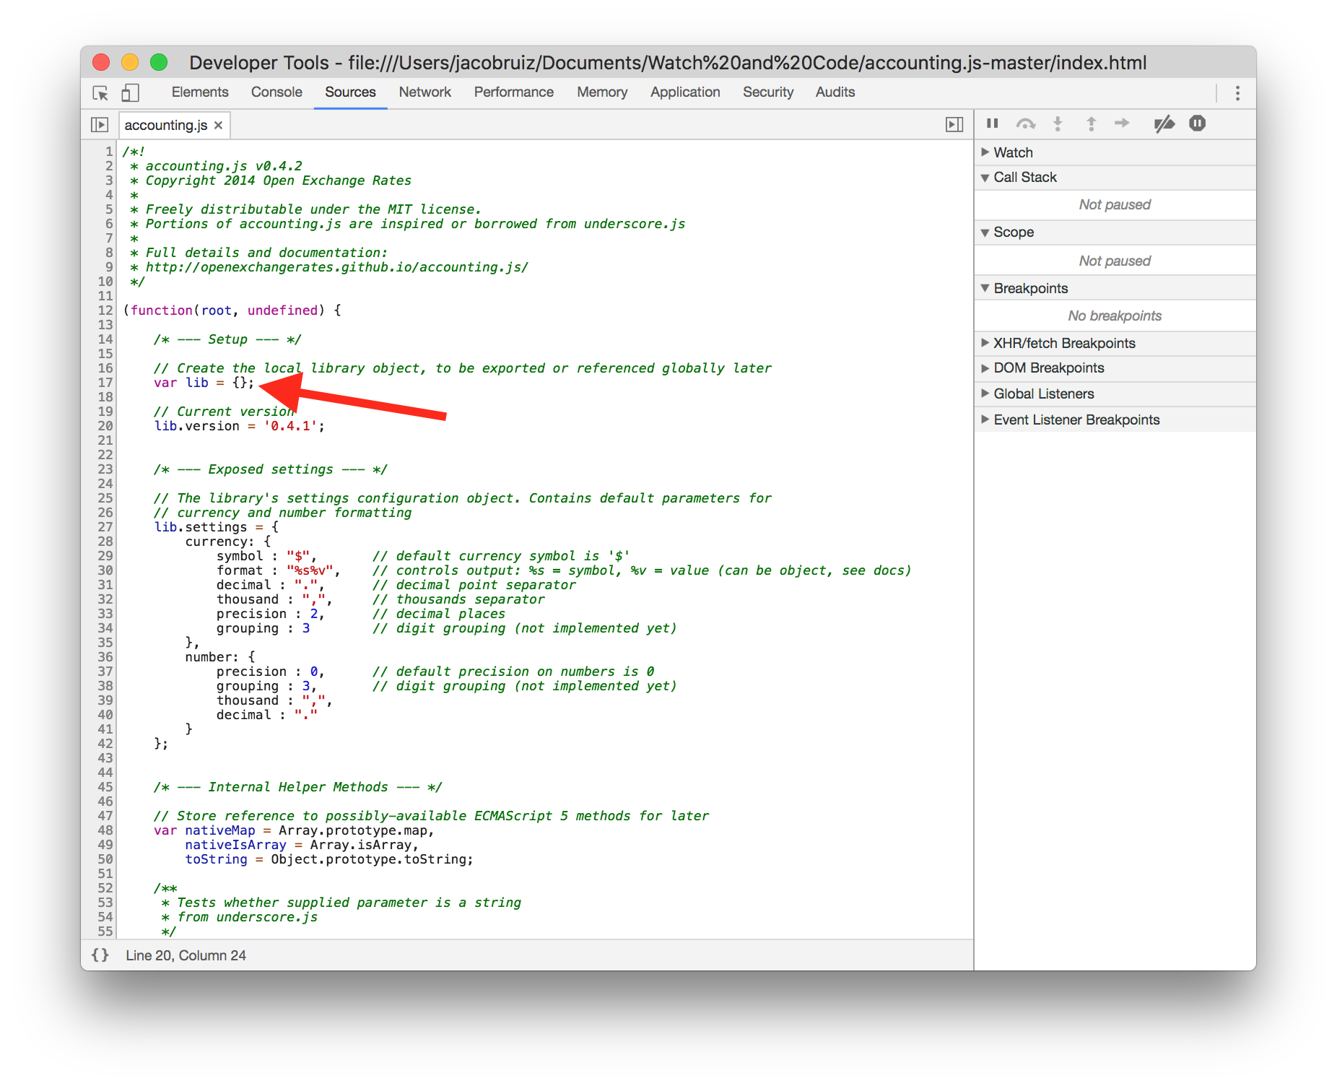Viewport: 1337px width, 1086px height.
Task: Click the 'lib.settings = {' code line
Action: 216,527
